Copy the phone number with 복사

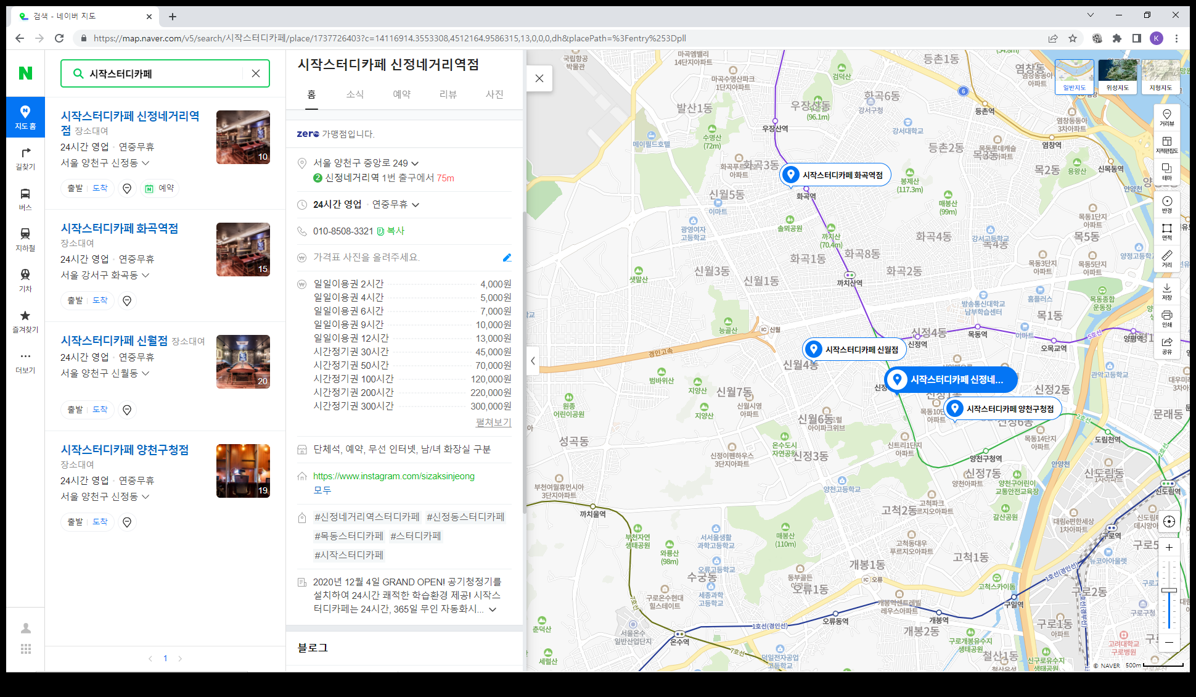pyautogui.click(x=391, y=231)
